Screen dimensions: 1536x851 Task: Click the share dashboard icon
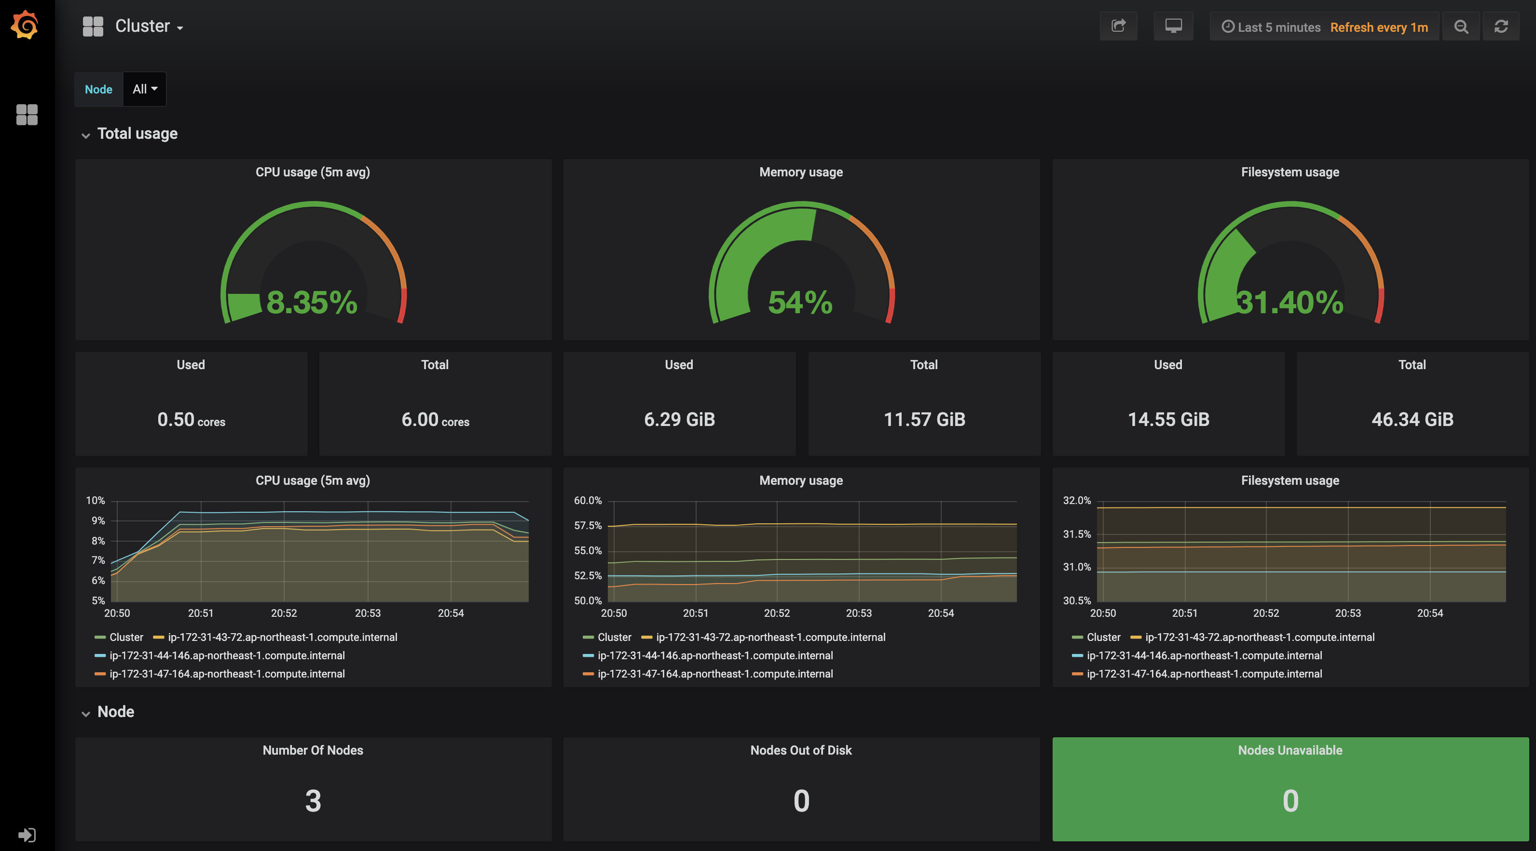[1118, 26]
